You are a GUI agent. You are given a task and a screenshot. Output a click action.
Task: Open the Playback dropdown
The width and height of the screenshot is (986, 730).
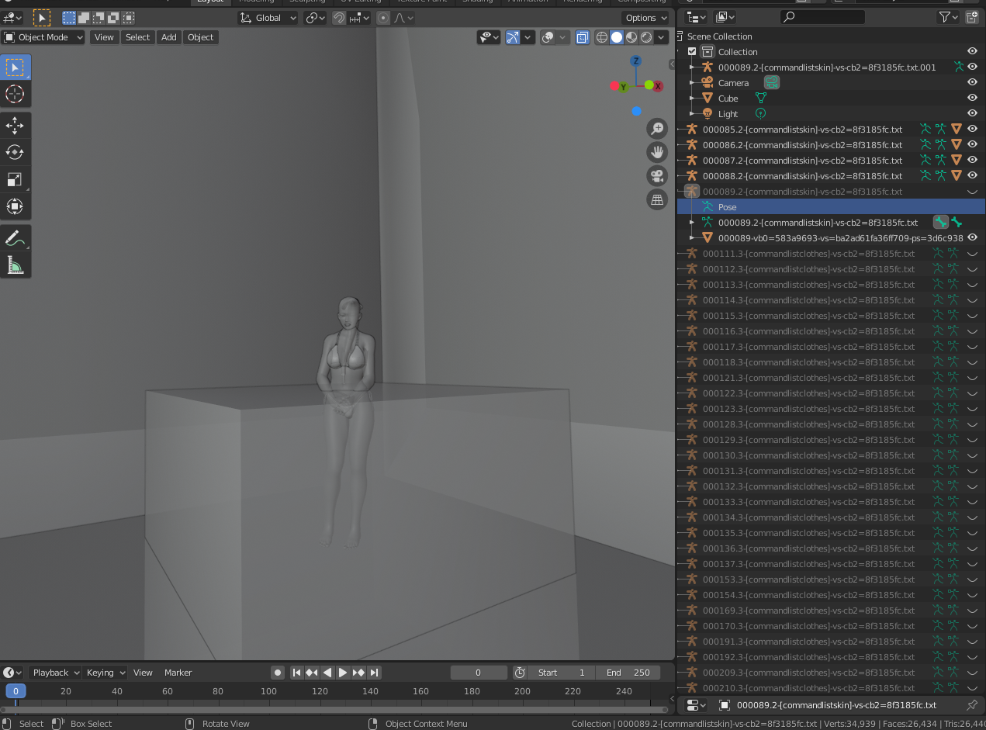[x=54, y=673]
